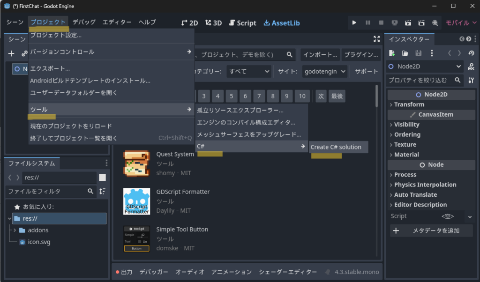The image size is (480, 282).
Task: Click the インポート... button
Action: point(320,54)
